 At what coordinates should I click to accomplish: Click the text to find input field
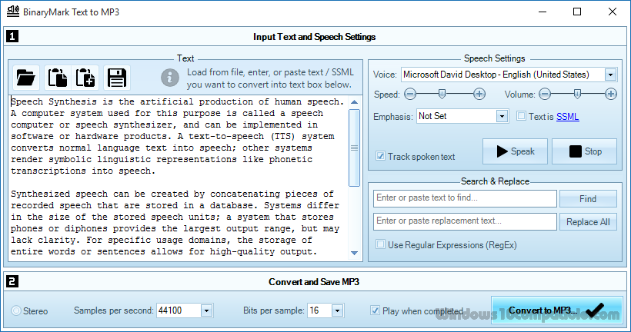(465, 198)
